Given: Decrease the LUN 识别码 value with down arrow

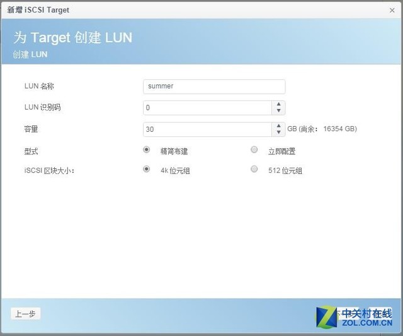Looking at the screenshot, I should 279,111.
